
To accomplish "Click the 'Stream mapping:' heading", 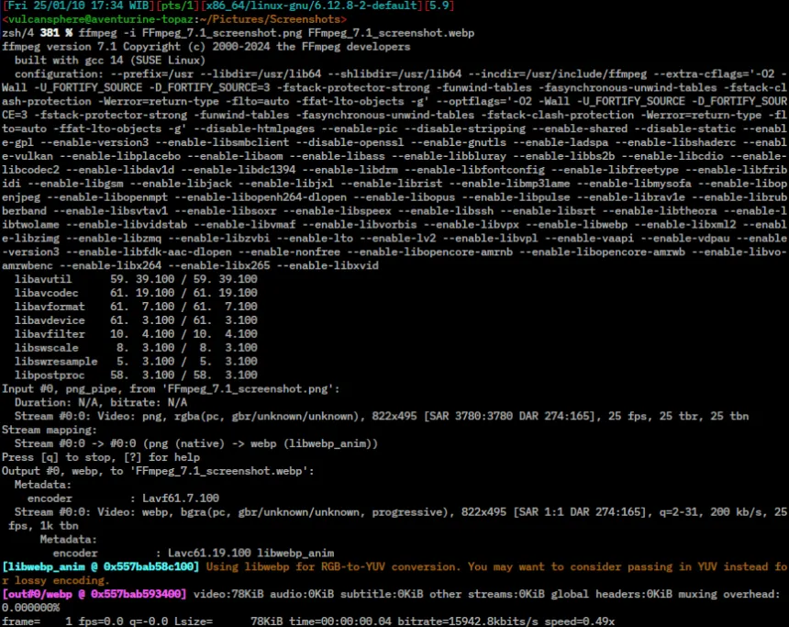I will coord(52,429).
